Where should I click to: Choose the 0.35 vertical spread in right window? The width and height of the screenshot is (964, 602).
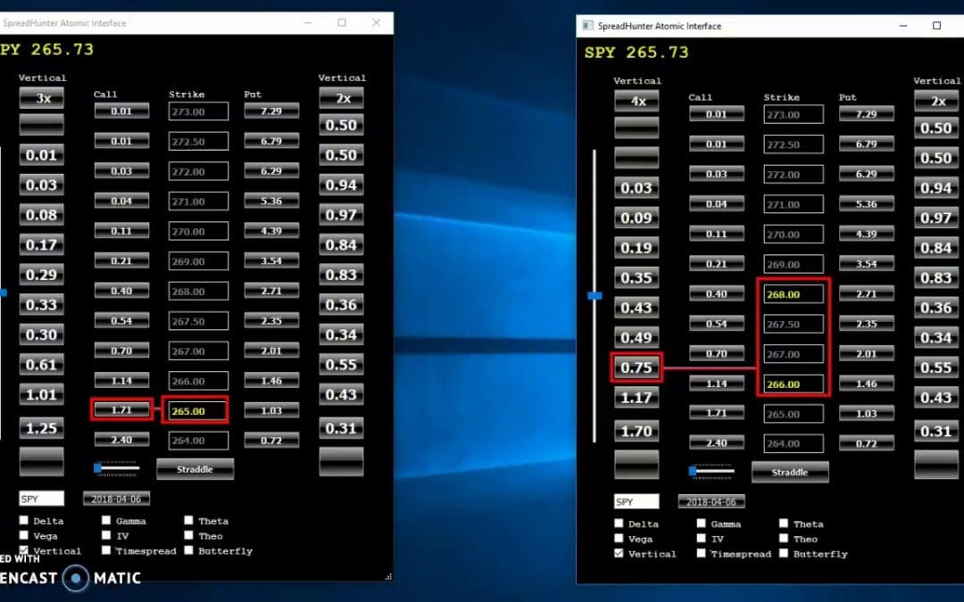(637, 277)
